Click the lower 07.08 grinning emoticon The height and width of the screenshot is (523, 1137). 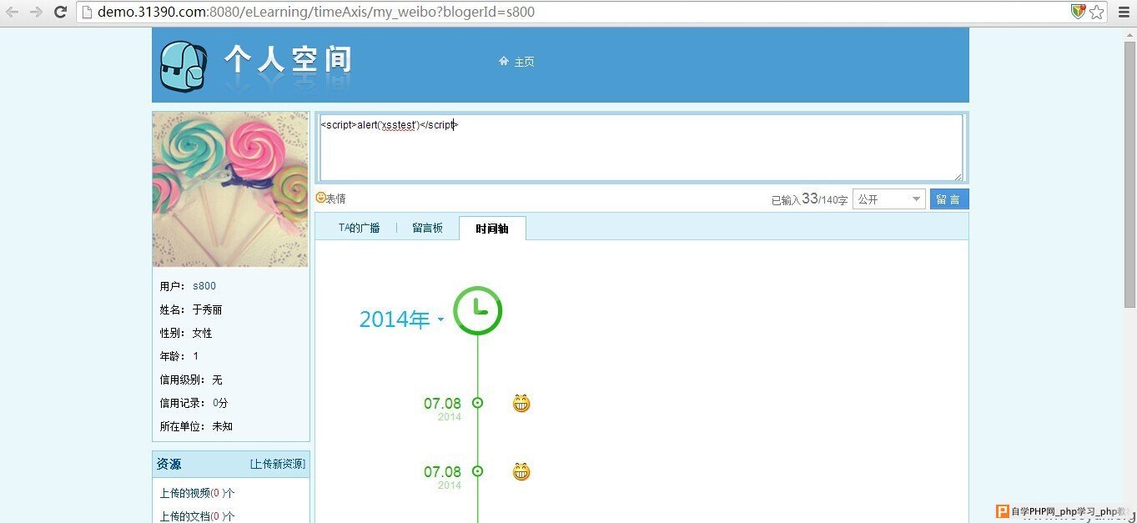pyautogui.click(x=521, y=472)
